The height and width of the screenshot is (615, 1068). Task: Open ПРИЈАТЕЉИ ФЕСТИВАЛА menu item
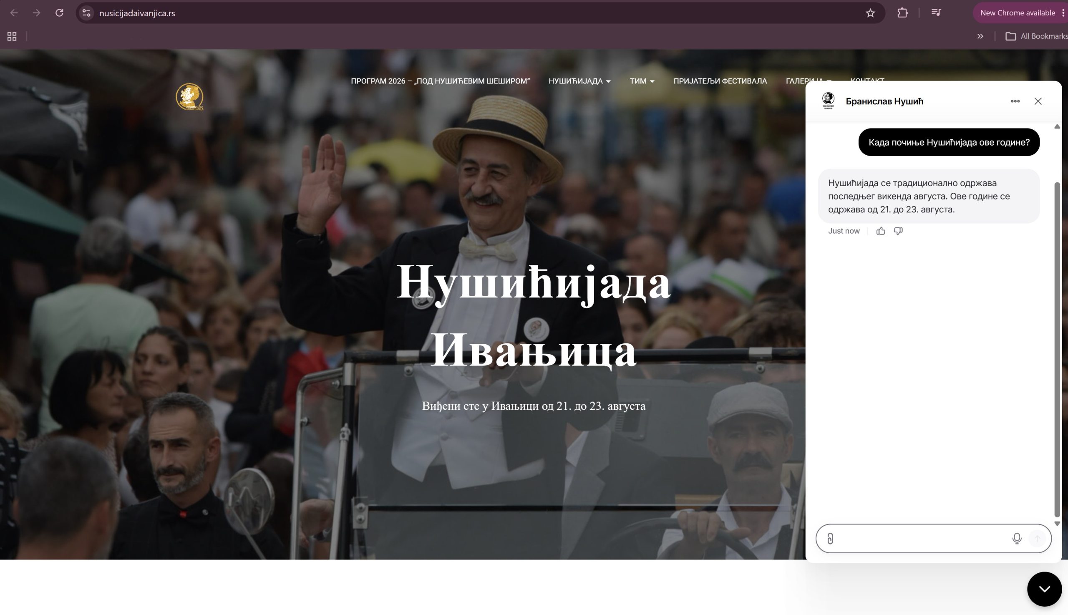[x=720, y=81]
